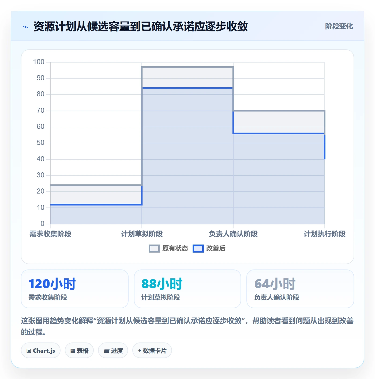Click the 改善后 legend label
375x379 pixels.
point(216,249)
